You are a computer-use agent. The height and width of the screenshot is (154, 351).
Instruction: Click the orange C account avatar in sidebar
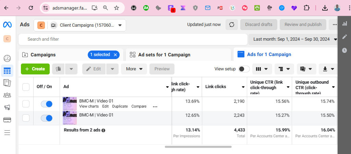(7, 39)
